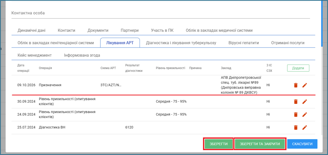The height and width of the screenshot is (155, 328).
Task: Click the Дата операції column header
Action: (x=23, y=68)
